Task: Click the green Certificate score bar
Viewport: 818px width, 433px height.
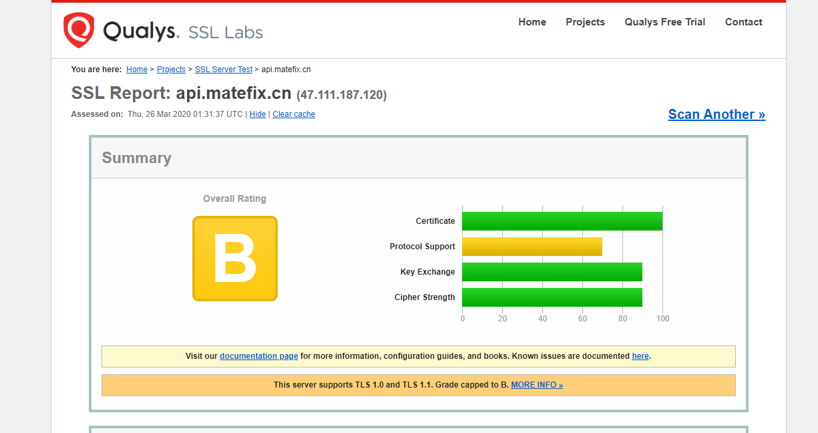Action: (562, 221)
